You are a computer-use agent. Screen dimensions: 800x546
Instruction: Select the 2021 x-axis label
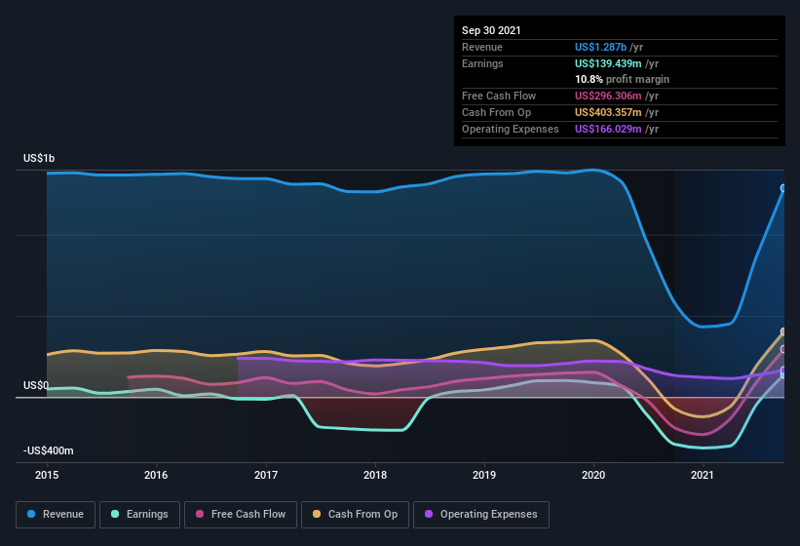[x=703, y=475]
